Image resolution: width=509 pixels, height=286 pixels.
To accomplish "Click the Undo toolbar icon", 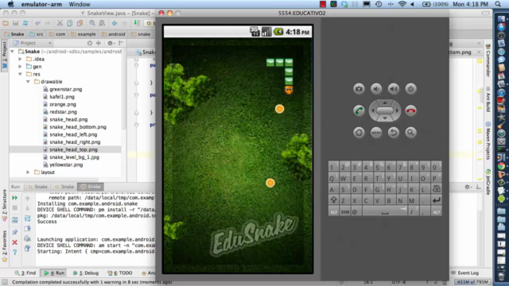I will pyautogui.click(x=37, y=23).
